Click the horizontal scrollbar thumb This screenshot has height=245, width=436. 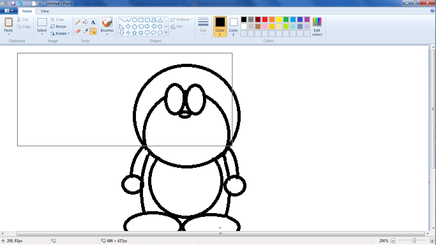(221, 234)
